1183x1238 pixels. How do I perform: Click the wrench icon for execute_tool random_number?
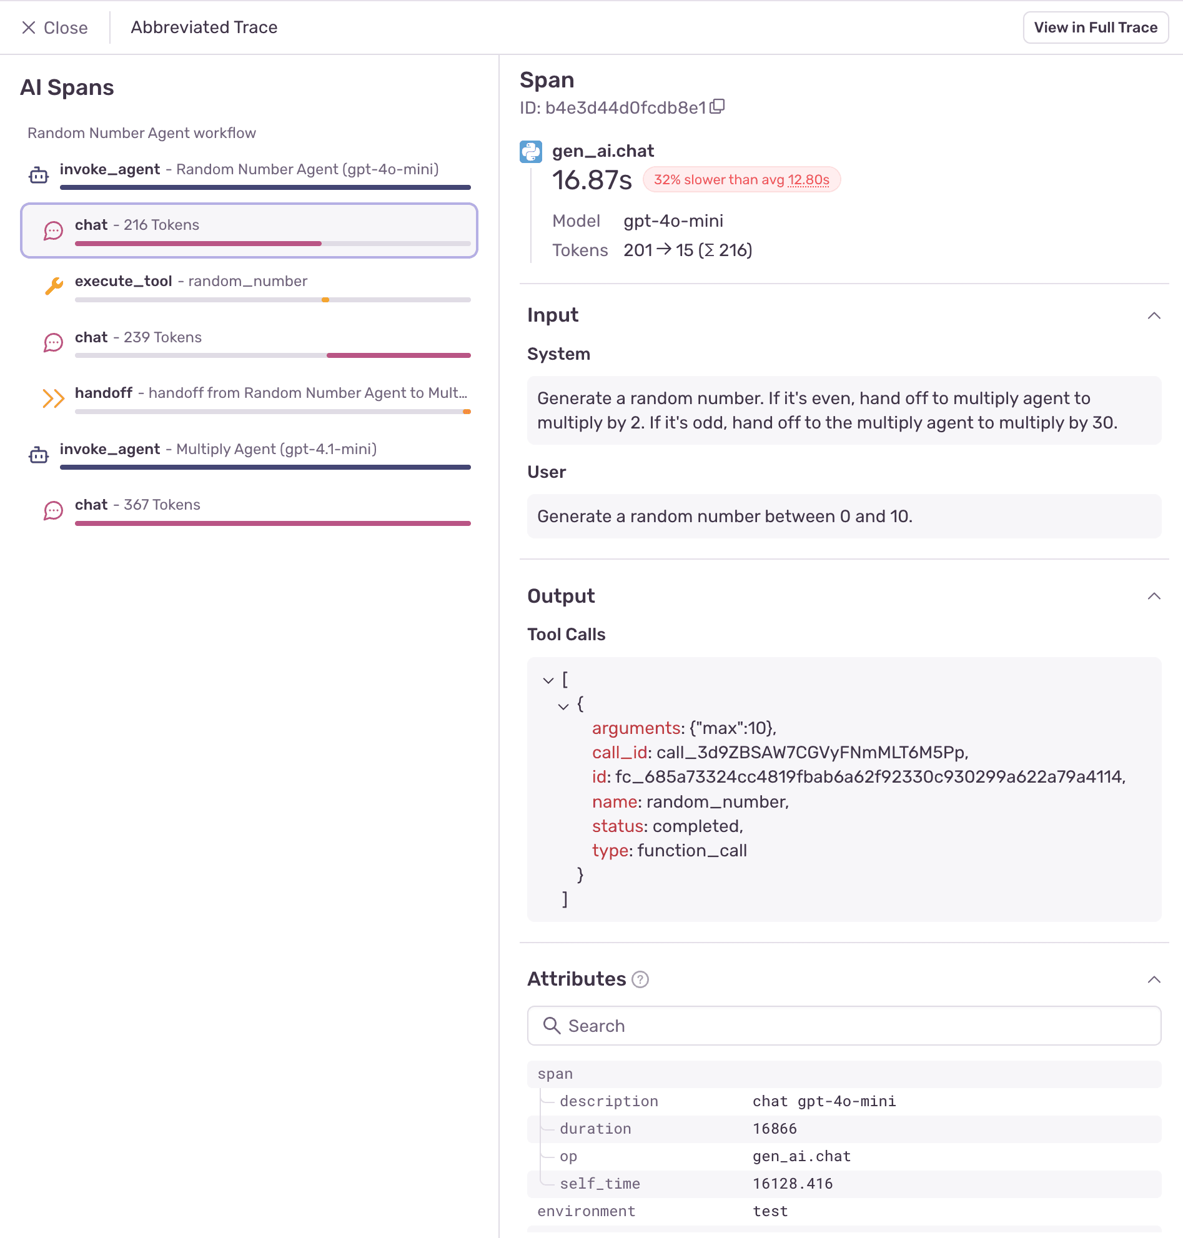click(x=54, y=287)
